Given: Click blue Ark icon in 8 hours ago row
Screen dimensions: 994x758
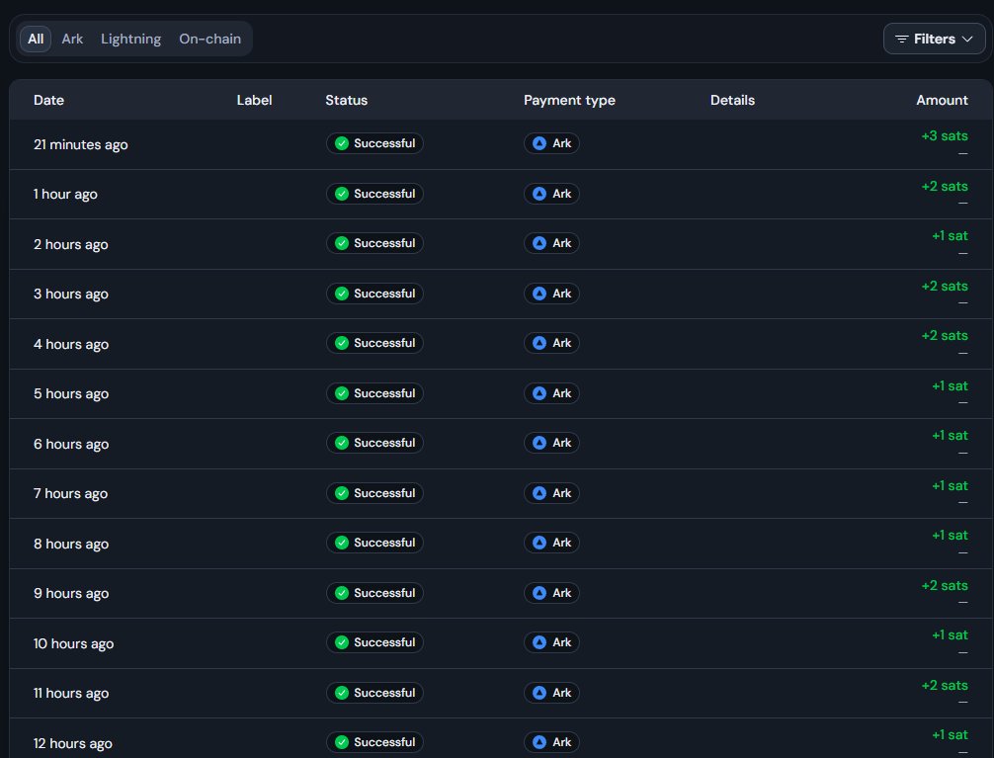Looking at the screenshot, I should coord(539,543).
